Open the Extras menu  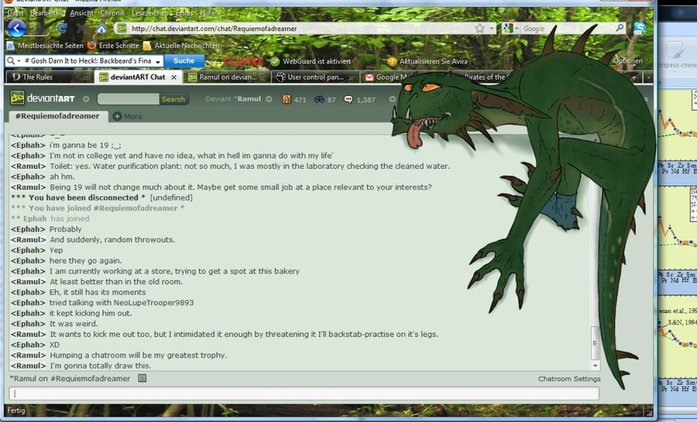click(x=184, y=13)
